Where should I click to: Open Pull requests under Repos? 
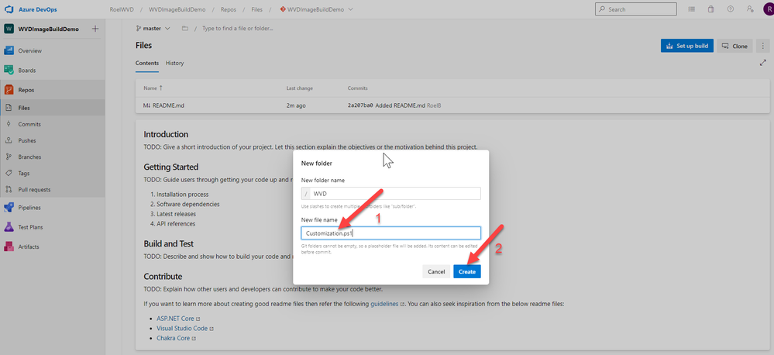(34, 190)
